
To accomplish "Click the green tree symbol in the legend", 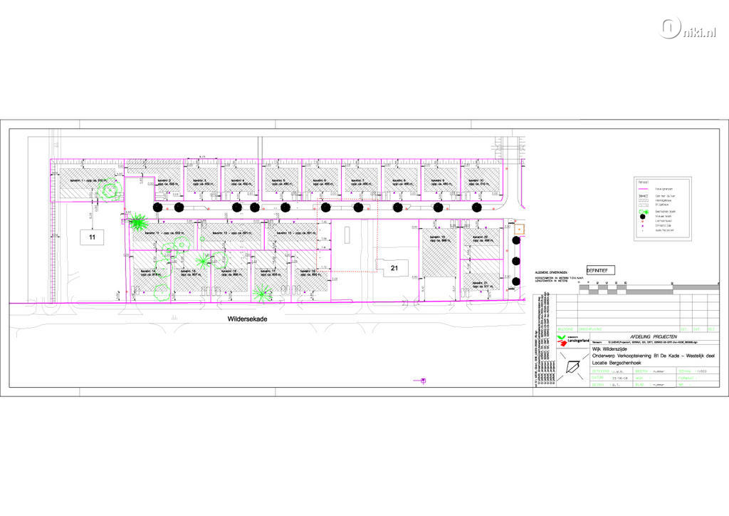I will (x=643, y=211).
